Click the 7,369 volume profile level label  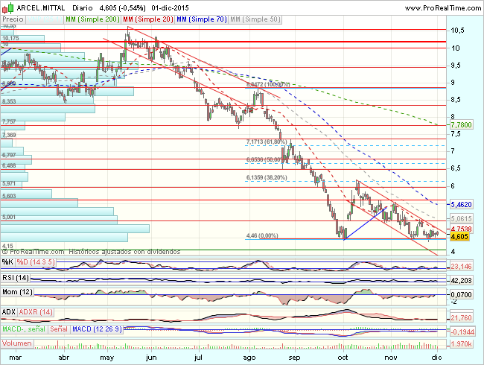(9, 135)
